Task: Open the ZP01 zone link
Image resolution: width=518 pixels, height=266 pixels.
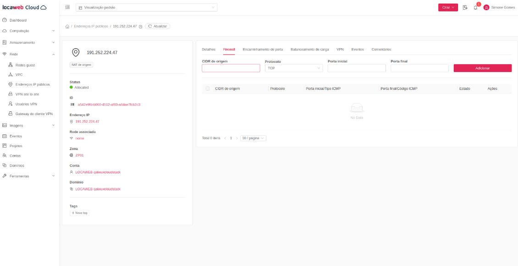Action: click(80, 155)
